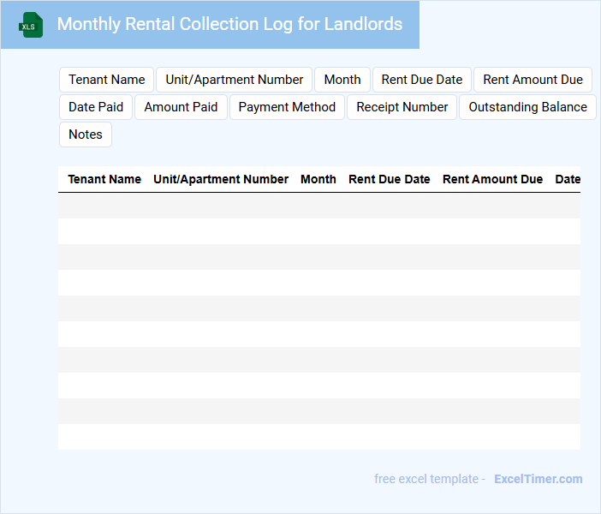
Task: Click the Amount Paid tag
Action: (x=181, y=107)
